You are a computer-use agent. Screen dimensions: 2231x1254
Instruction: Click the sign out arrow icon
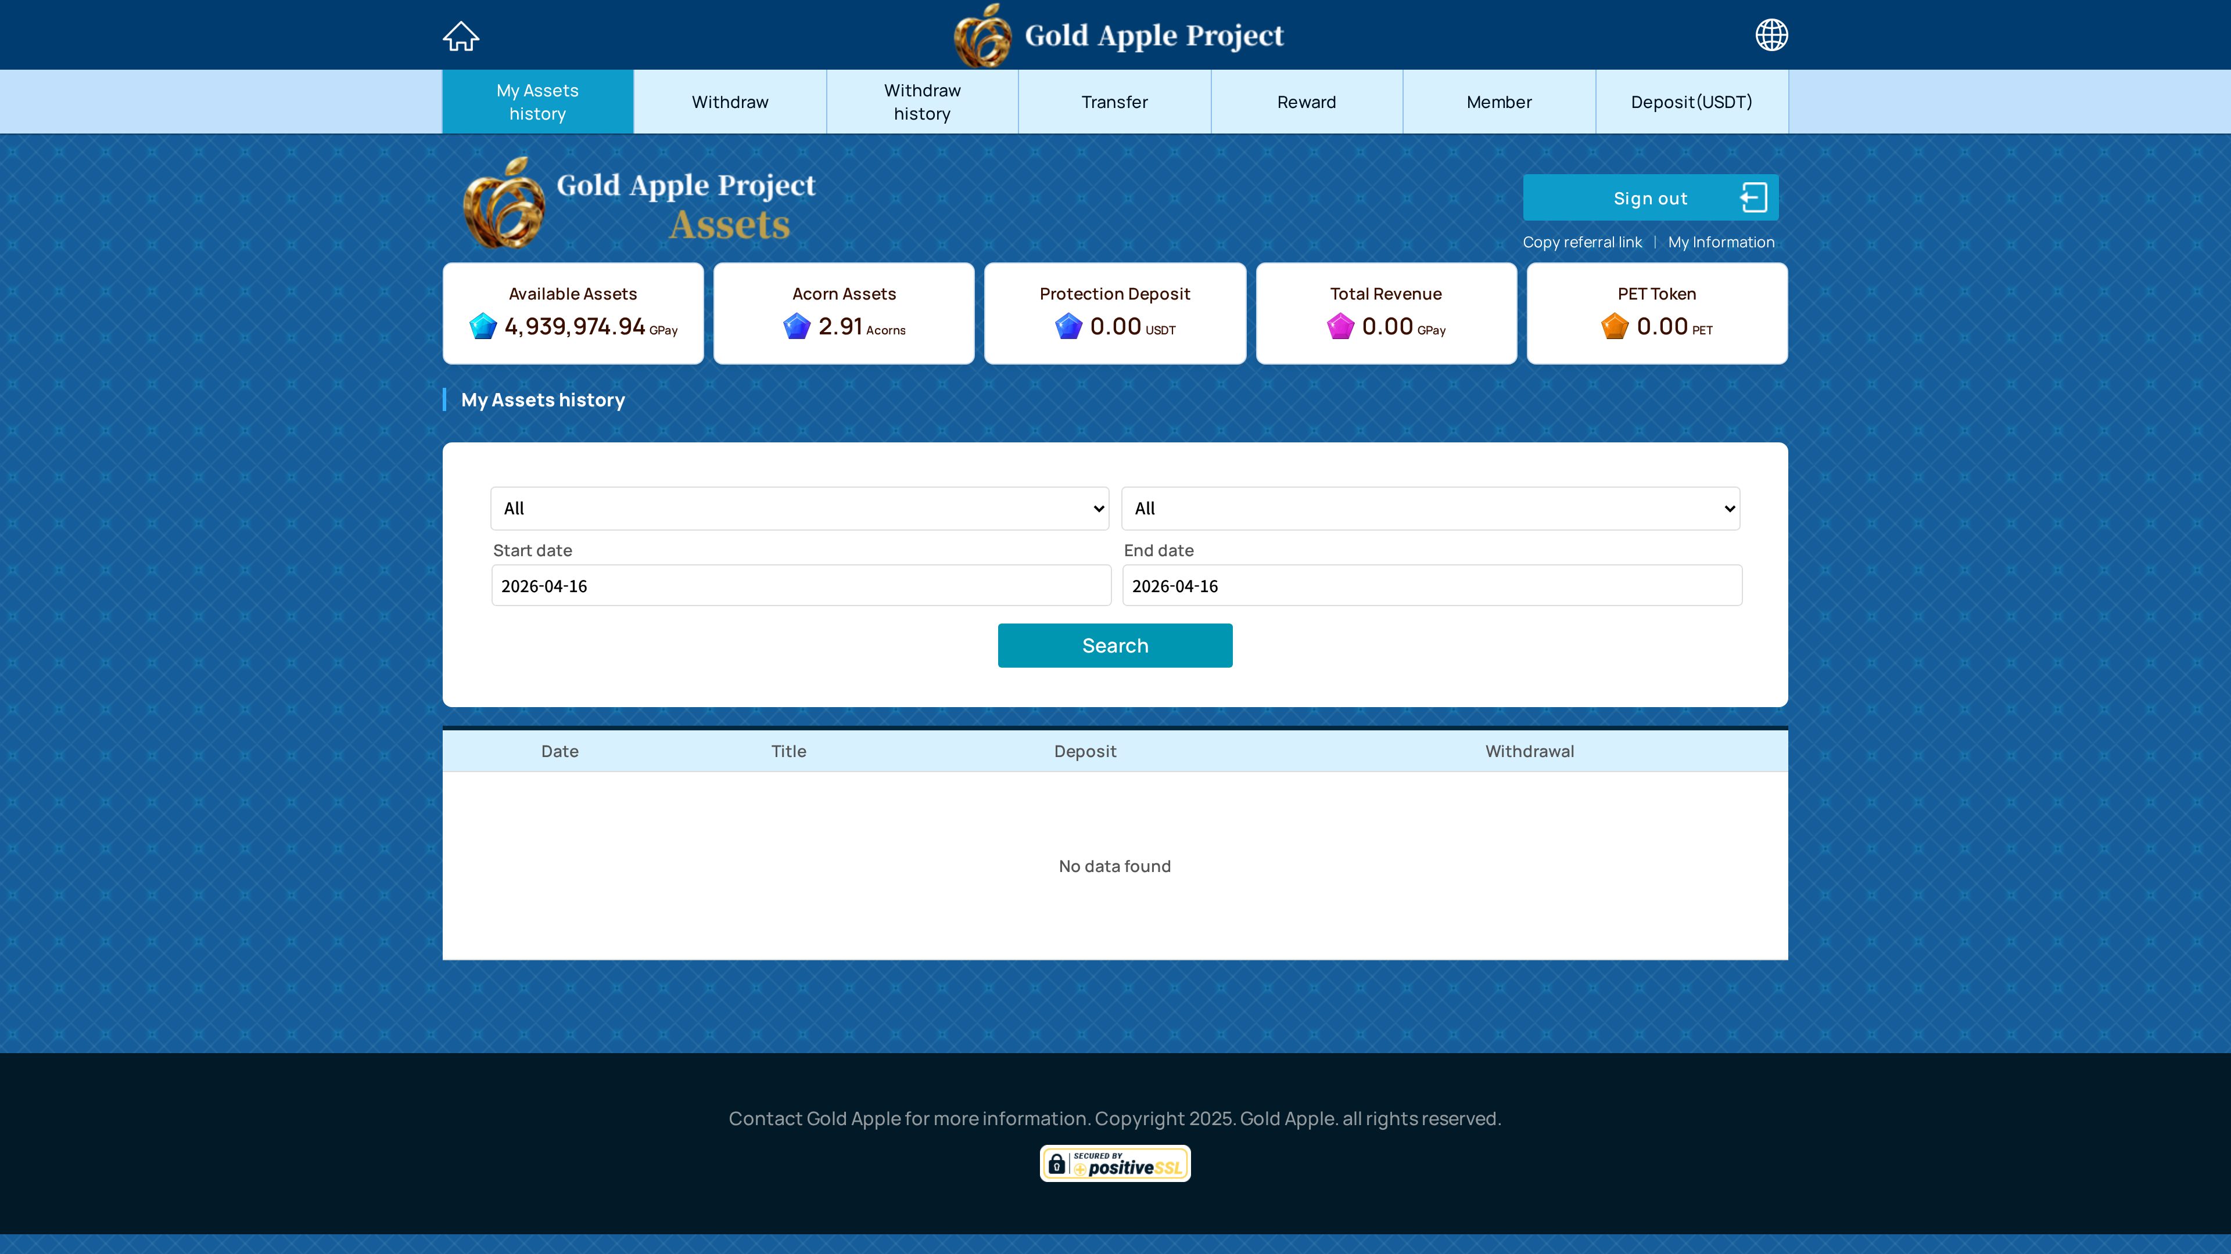click(1753, 197)
